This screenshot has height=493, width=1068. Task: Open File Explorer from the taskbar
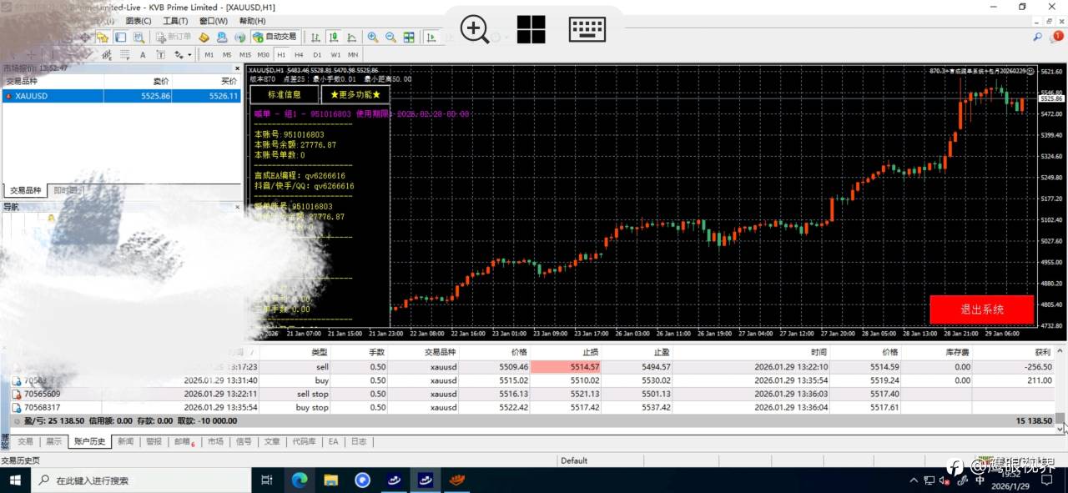[331, 480]
